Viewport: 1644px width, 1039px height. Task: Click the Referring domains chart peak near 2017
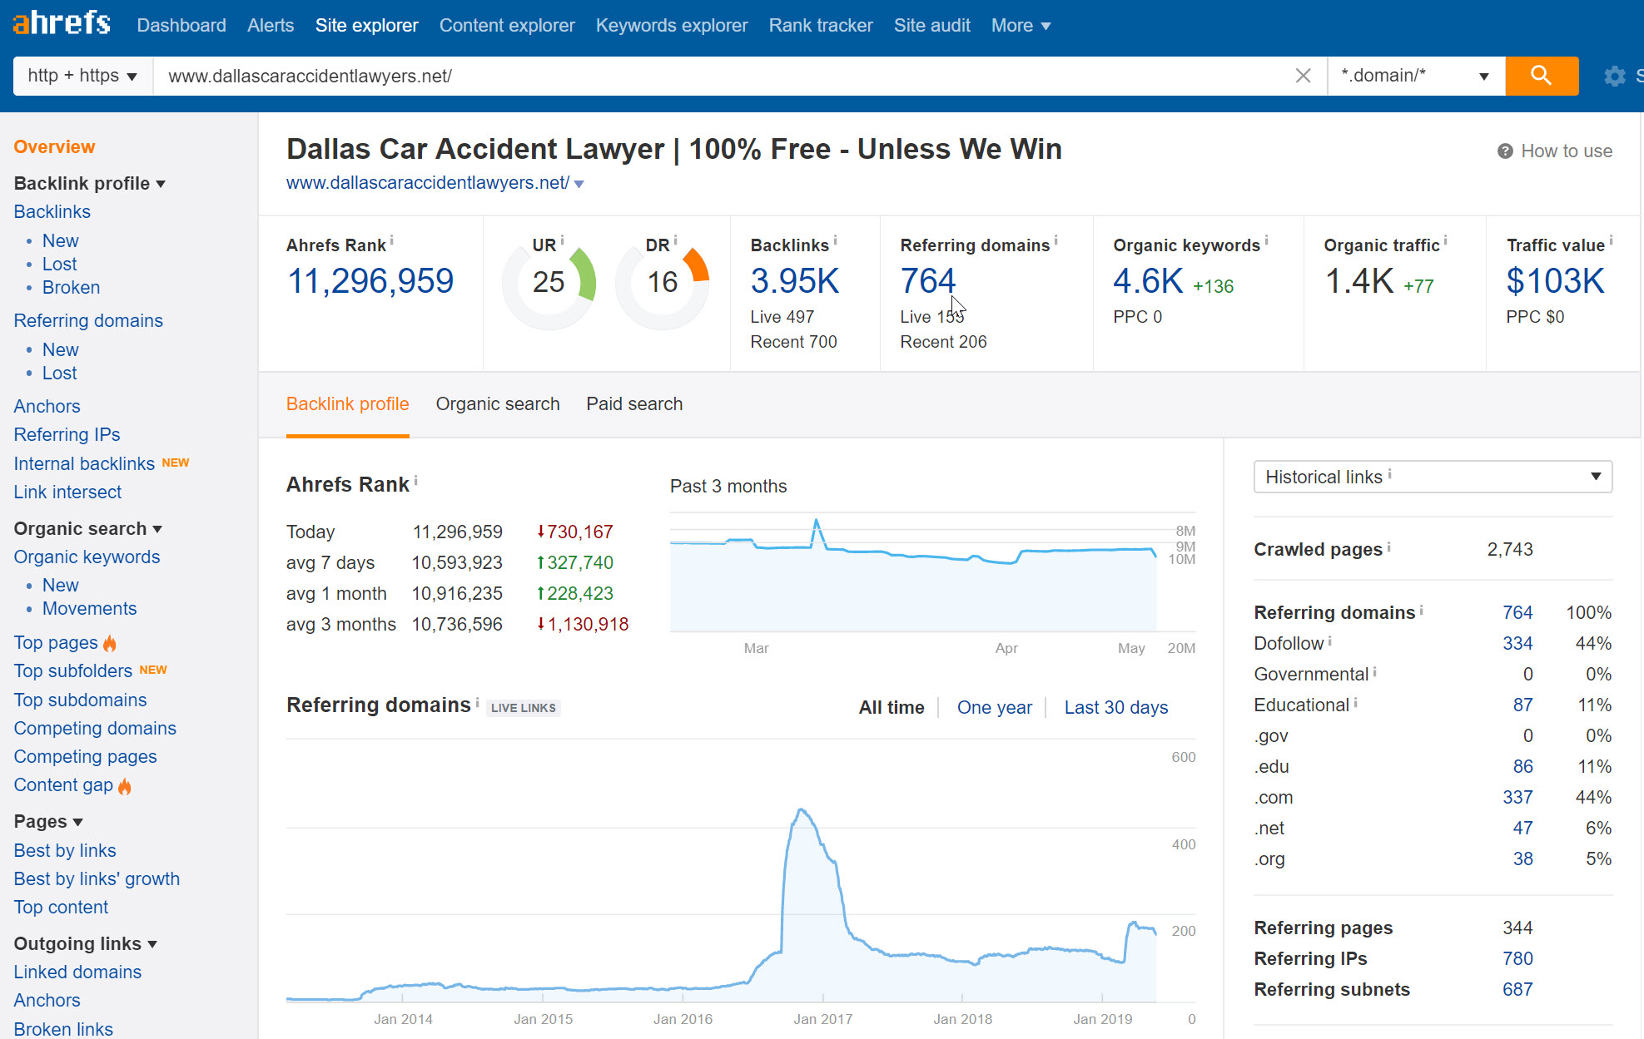coord(801,810)
